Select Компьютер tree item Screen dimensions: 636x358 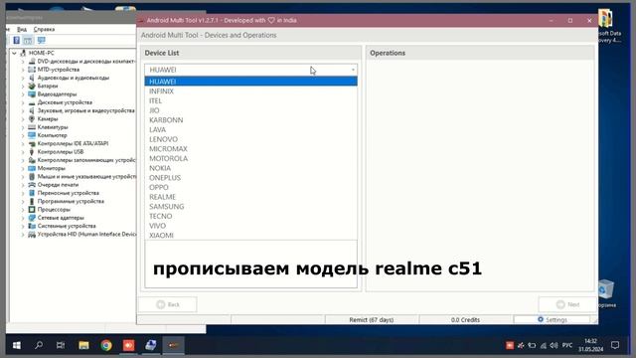tap(53, 135)
